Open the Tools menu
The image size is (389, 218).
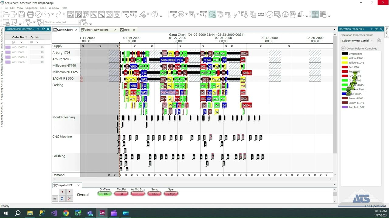point(43,8)
